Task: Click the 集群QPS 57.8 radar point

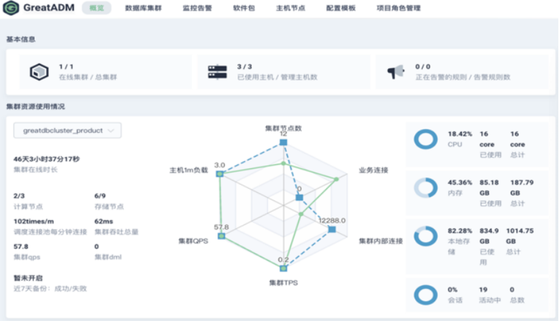Action: pyautogui.click(x=222, y=236)
